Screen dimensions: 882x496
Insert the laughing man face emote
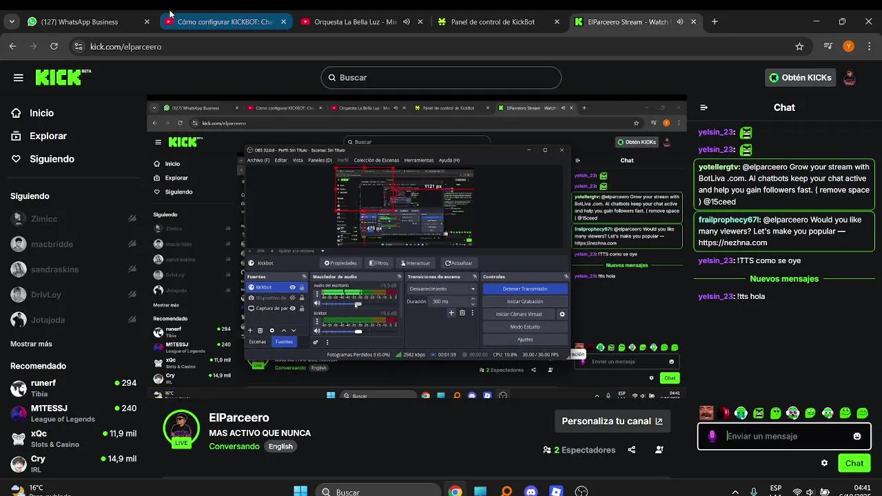click(706, 413)
